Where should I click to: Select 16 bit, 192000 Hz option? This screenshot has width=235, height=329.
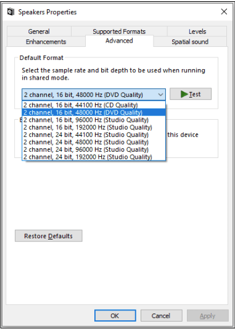pos(94,127)
